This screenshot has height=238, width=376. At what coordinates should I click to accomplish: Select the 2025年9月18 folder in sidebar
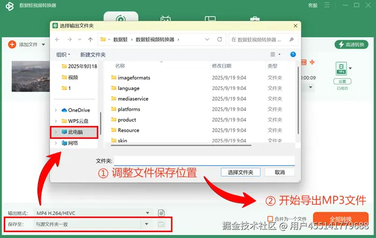pyautogui.click(x=79, y=66)
